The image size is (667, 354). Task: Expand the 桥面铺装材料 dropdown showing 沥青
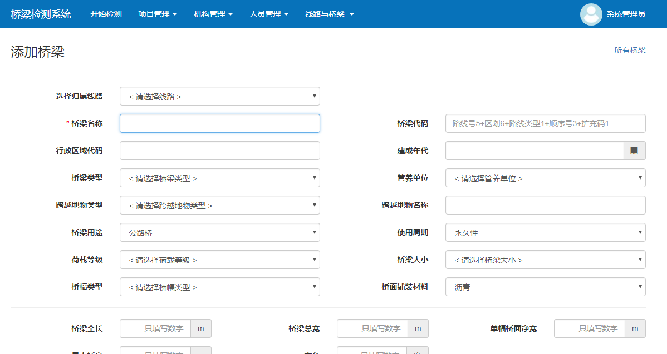(x=545, y=287)
